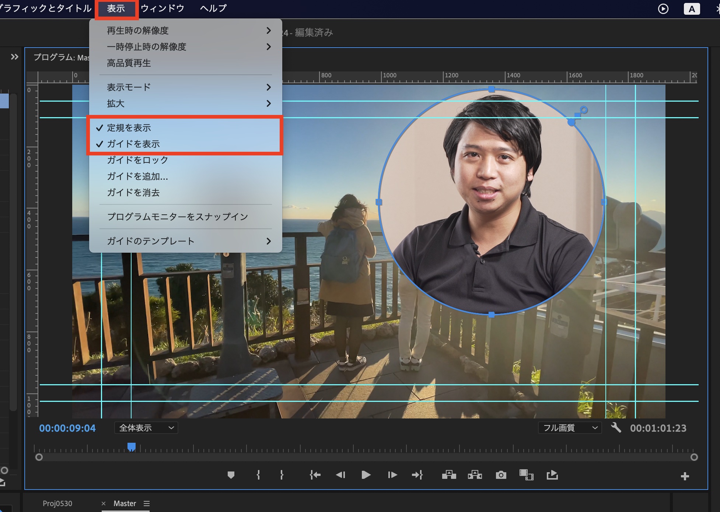Click the blue playhead on scrubber
Image resolution: width=720 pixels, height=512 pixels.
[132, 447]
